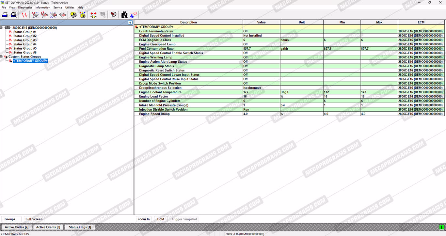This screenshot has width=446, height=236.
Task: Select Status Group #1 in the tree
Action: coord(25,32)
